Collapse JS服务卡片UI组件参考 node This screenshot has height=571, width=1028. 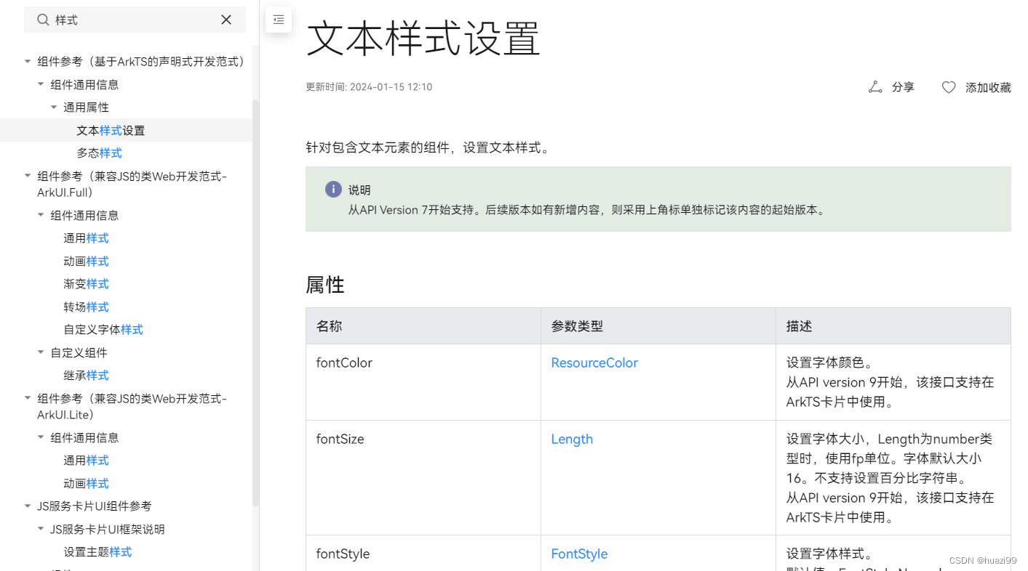click(x=28, y=506)
